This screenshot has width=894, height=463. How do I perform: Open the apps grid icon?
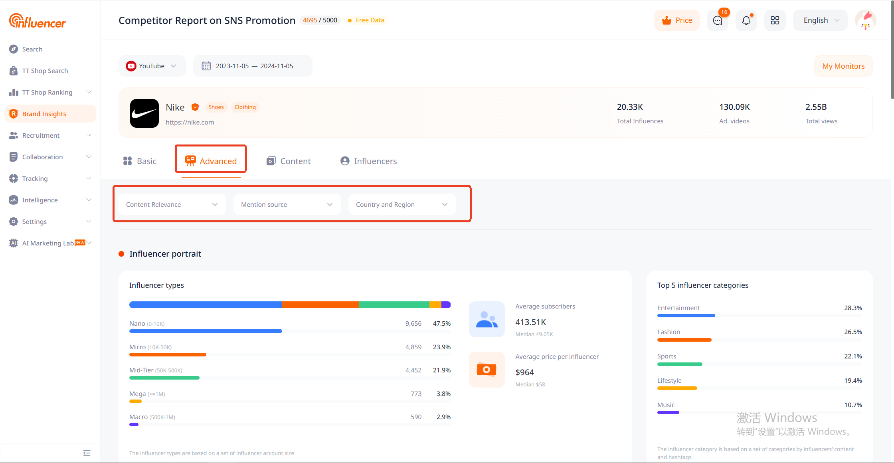775,20
